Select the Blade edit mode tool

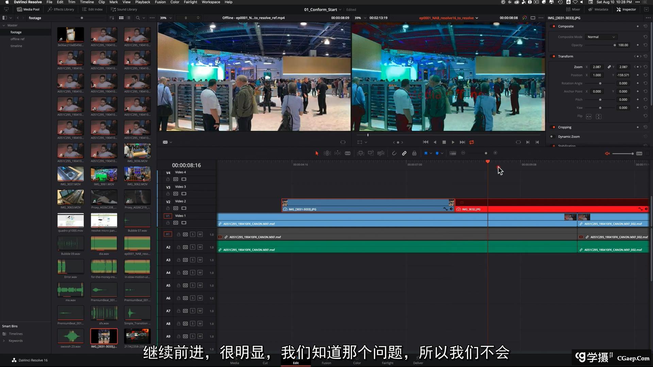[348, 153]
